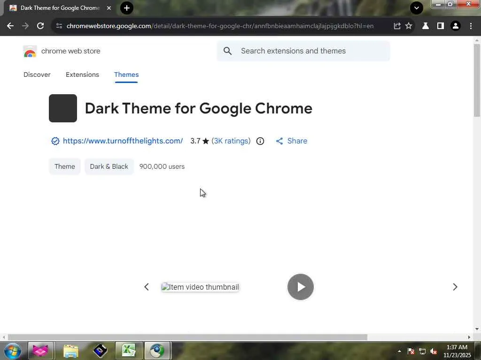The height and width of the screenshot is (360, 481).
Task: Play the item video
Action: [x=301, y=287]
